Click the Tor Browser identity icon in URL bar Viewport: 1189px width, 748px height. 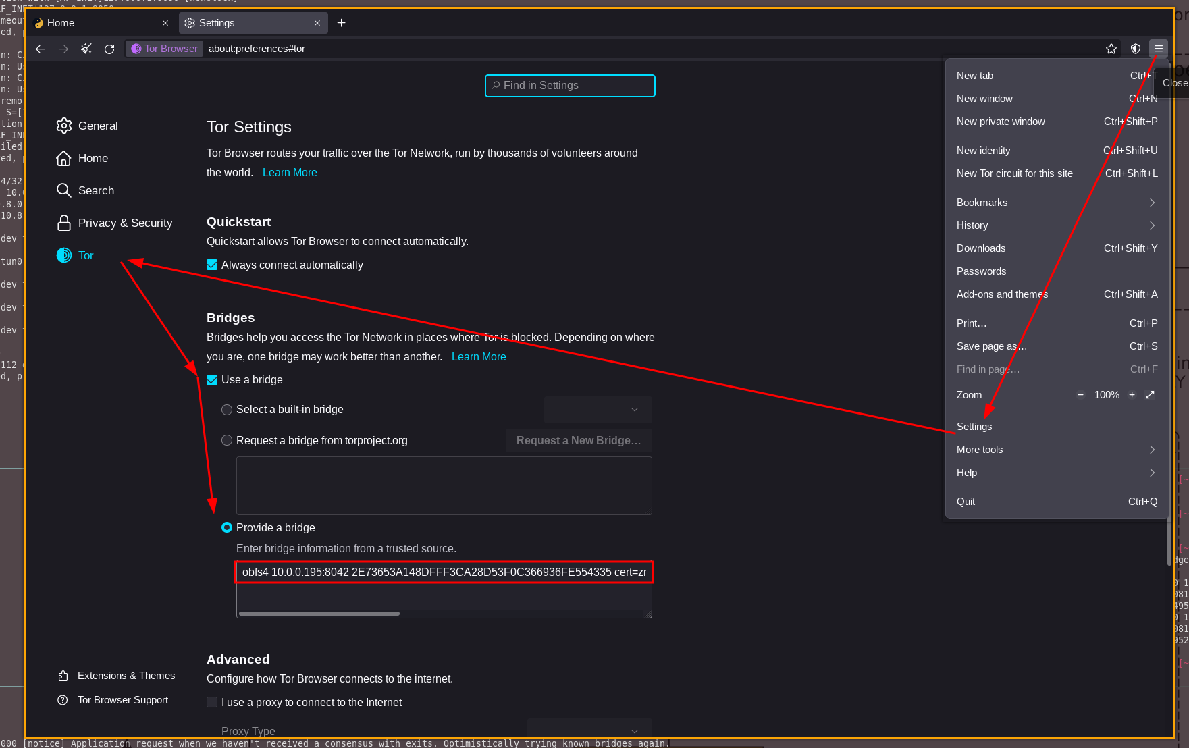(x=164, y=49)
